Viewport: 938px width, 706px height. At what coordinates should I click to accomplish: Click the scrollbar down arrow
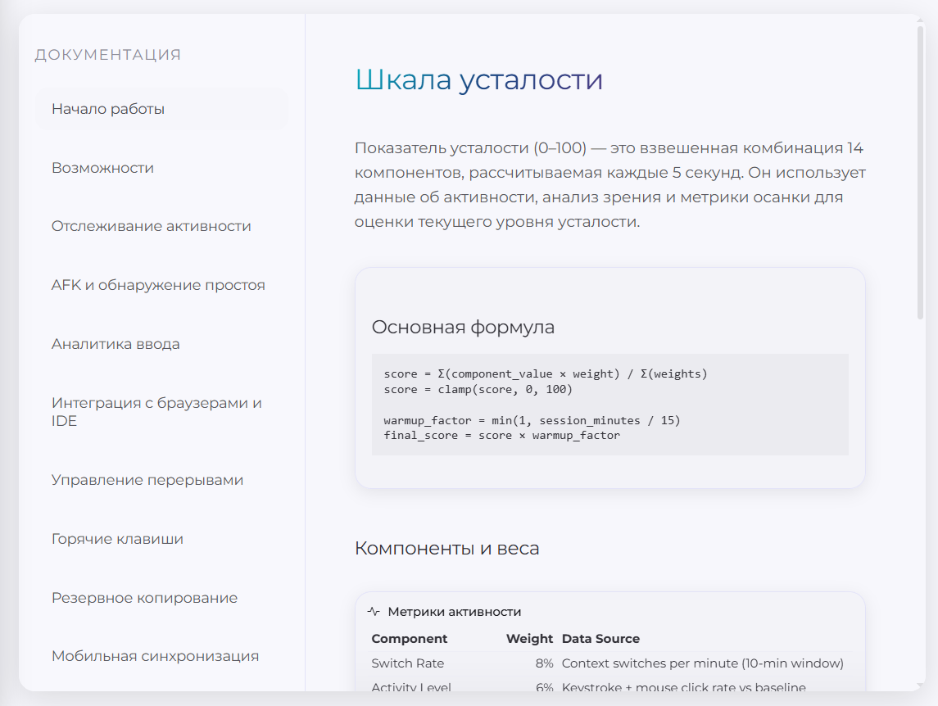click(x=921, y=686)
